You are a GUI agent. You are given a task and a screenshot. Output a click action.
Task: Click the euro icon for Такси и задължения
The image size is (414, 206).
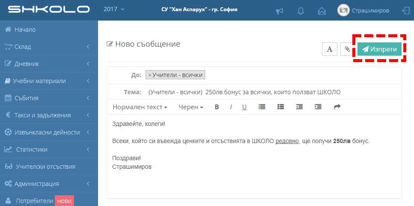coord(8,115)
